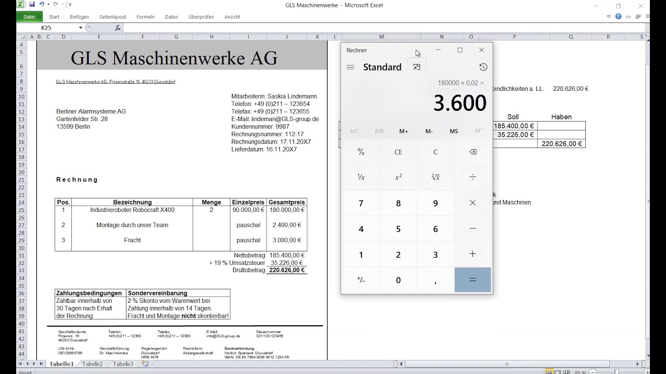Click digit 0 on the calculator
This screenshot has width=666, height=374.
coord(398,280)
